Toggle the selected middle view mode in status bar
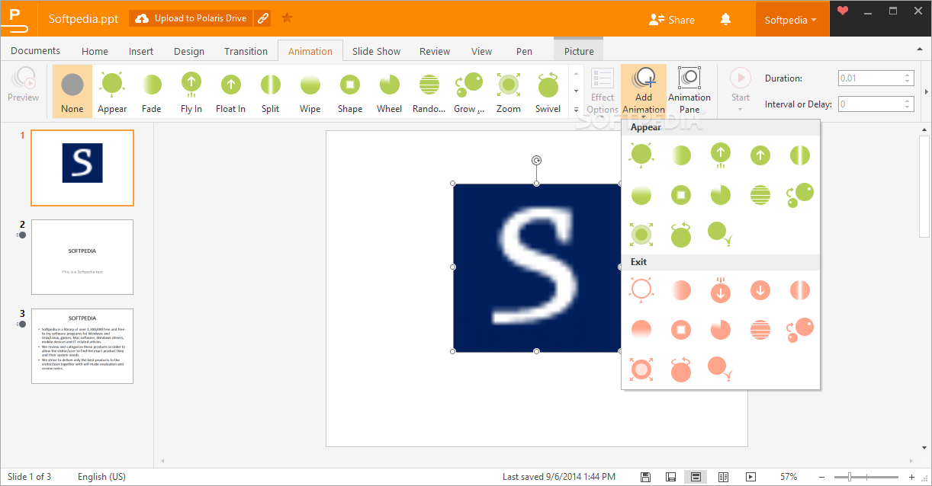This screenshot has width=932, height=486. coord(696,477)
